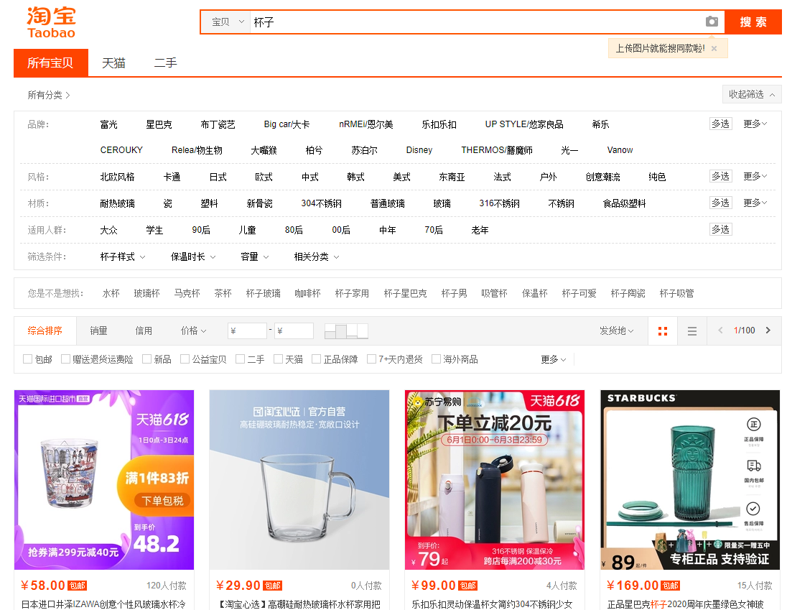Click suggested search 保温杯

pos(534,293)
